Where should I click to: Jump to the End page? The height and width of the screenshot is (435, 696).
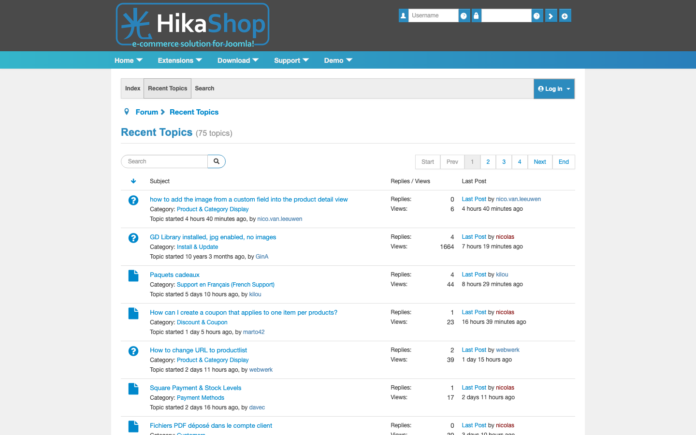tap(564, 162)
